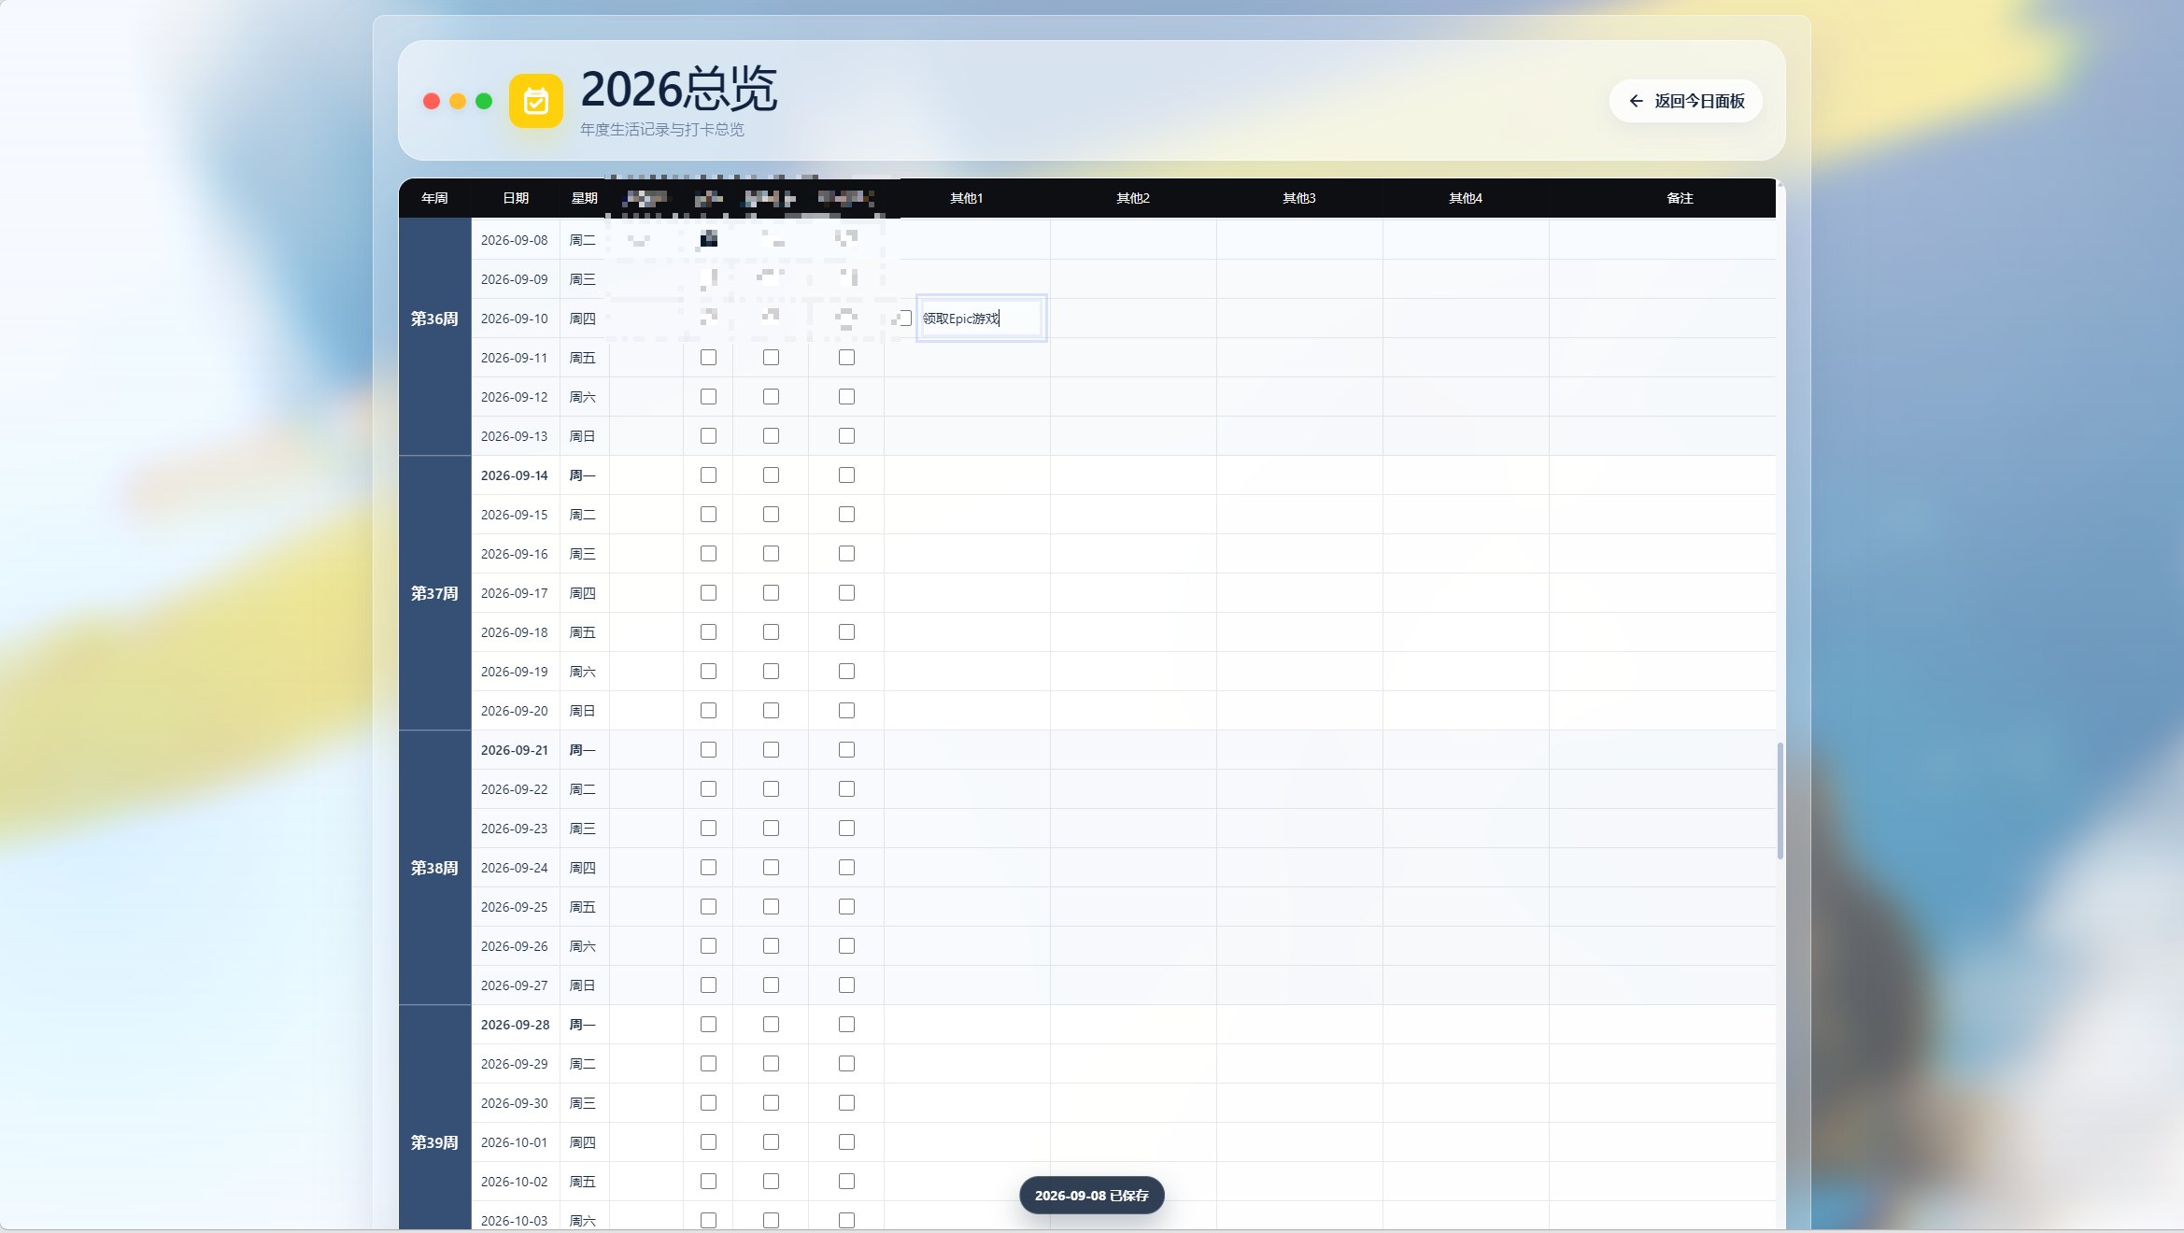
Task: Click the date cell 2026-09-10
Action: 515,319
